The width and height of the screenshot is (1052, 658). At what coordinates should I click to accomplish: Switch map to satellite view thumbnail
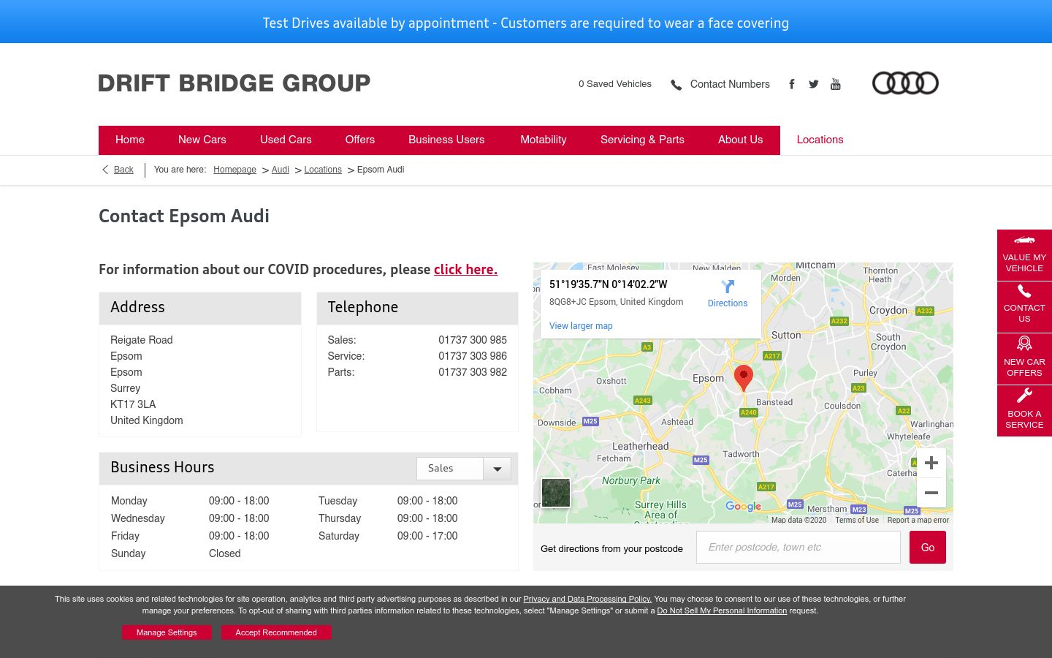556,493
